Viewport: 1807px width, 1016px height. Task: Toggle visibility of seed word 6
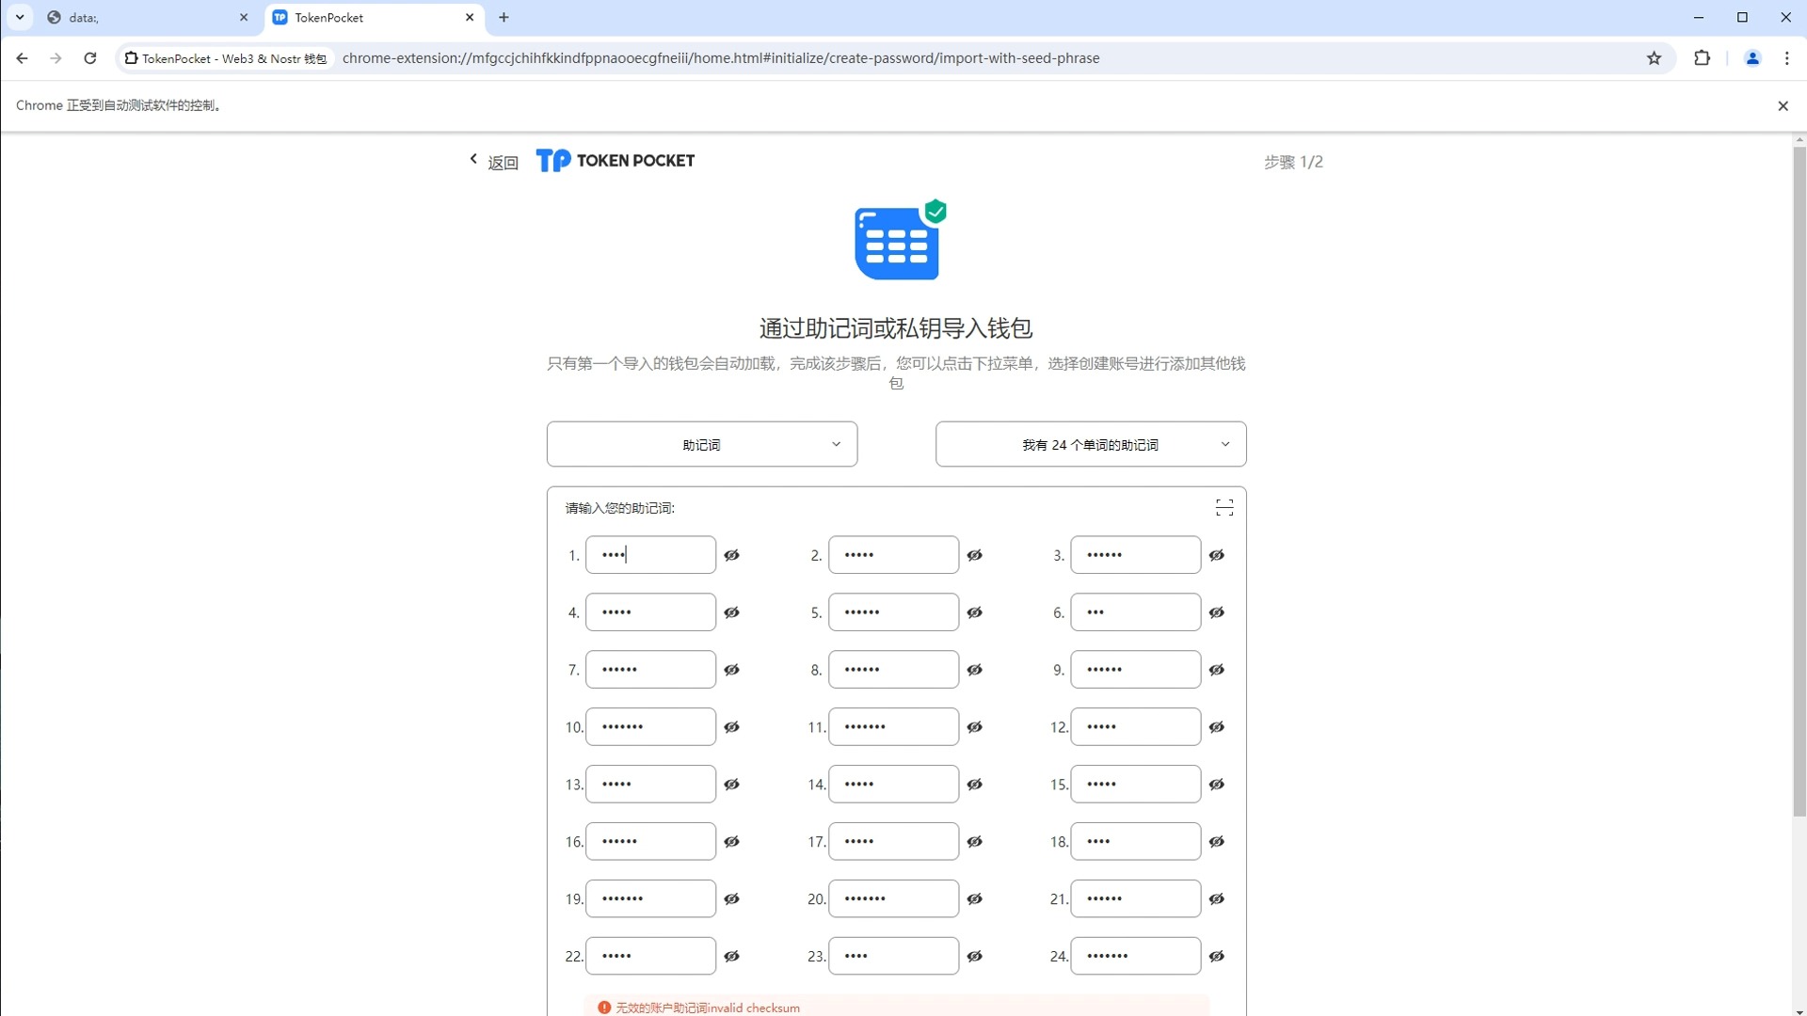(1218, 611)
